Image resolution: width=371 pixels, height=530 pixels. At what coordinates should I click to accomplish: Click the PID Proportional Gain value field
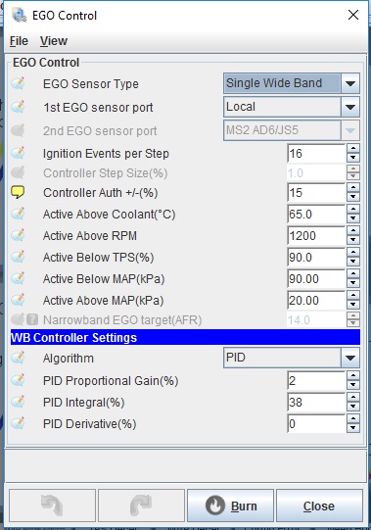pos(316,380)
